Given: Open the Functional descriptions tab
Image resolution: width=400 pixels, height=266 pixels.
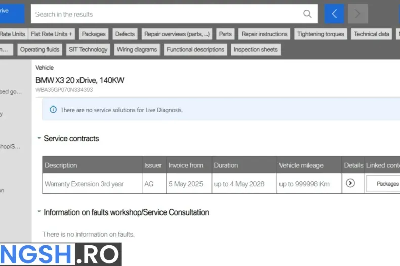Looking at the screenshot, I should pyautogui.click(x=195, y=49).
